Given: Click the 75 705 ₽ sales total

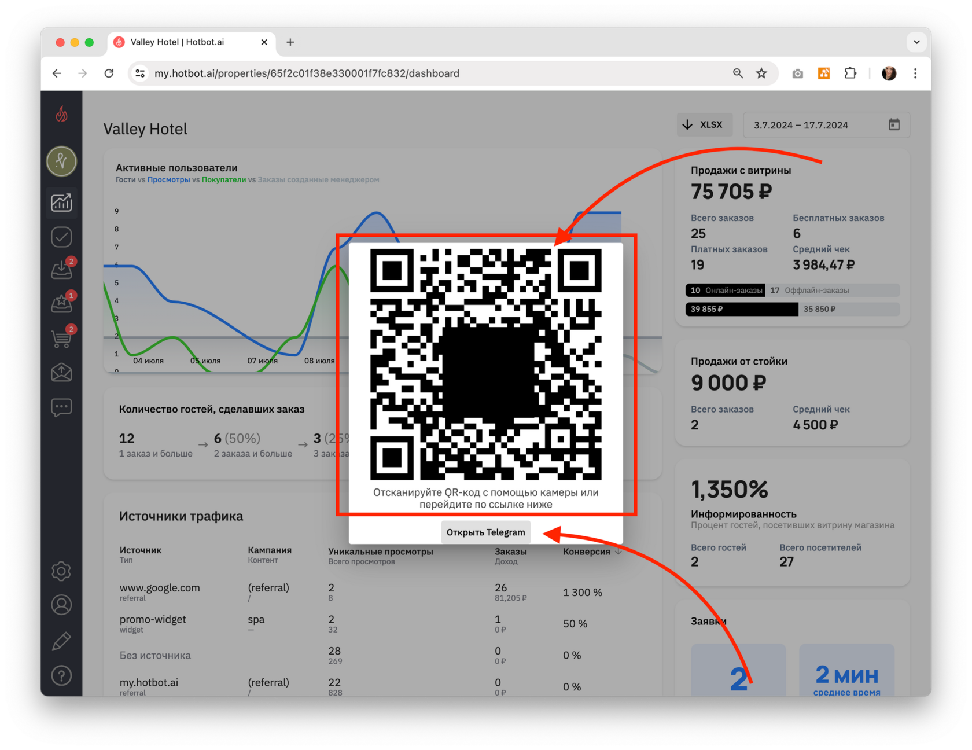Looking at the screenshot, I should [x=731, y=192].
